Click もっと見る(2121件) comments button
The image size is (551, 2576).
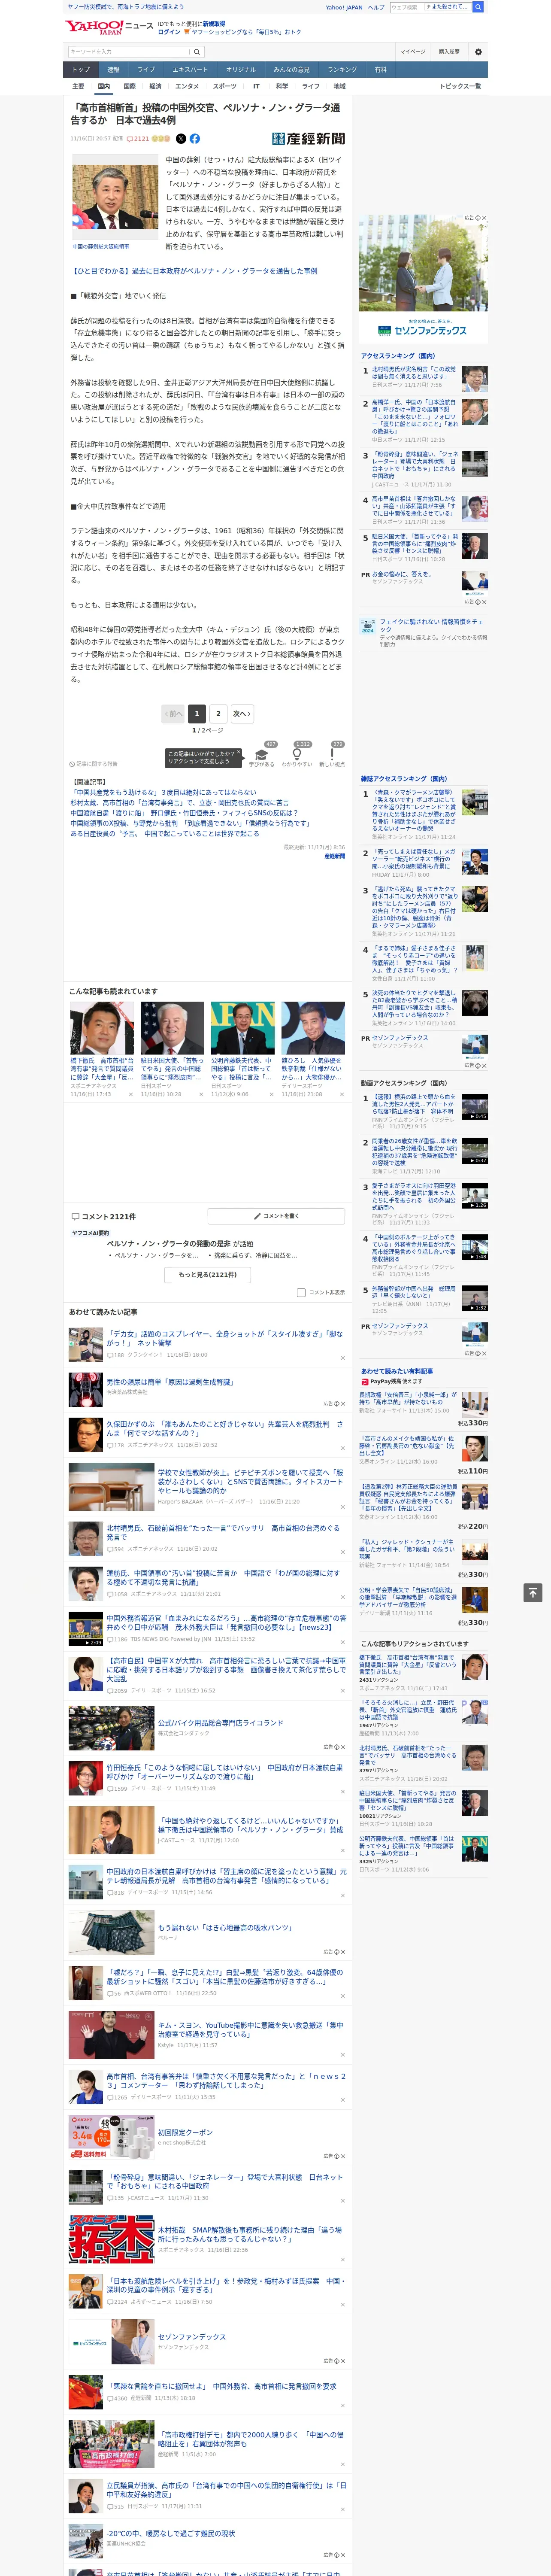coord(208,1275)
